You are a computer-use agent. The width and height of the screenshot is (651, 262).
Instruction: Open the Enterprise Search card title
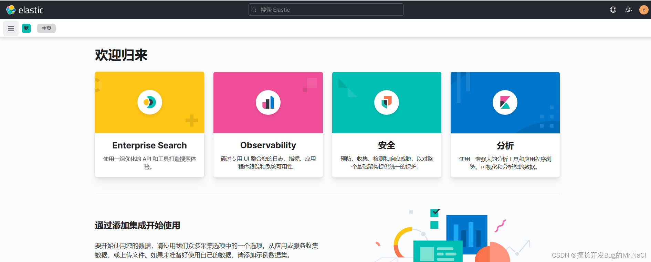(150, 145)
